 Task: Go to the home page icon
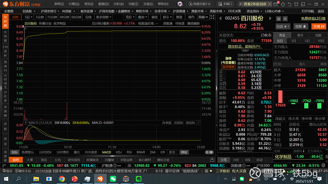pos(283,4)
